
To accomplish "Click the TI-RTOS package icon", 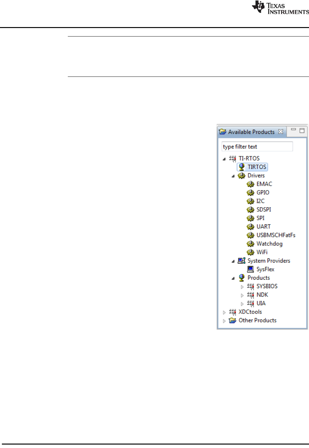I will 232,158.
